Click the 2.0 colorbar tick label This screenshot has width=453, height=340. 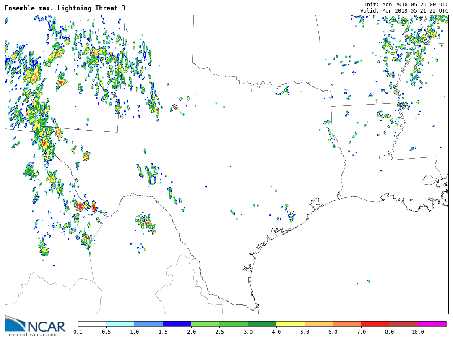point(191,332)
